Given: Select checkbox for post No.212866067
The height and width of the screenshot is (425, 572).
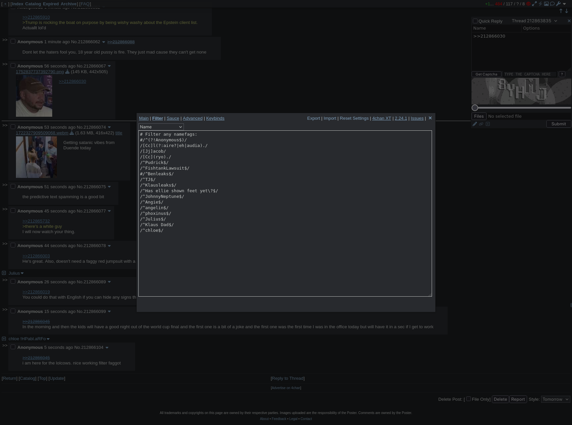Looking at the screenshot, I should coord(13,66).
